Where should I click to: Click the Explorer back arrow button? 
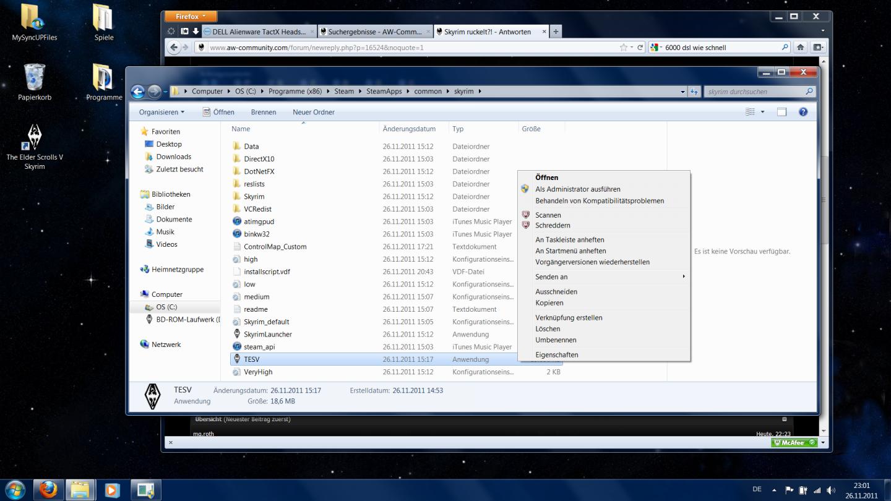pos(138,92)
